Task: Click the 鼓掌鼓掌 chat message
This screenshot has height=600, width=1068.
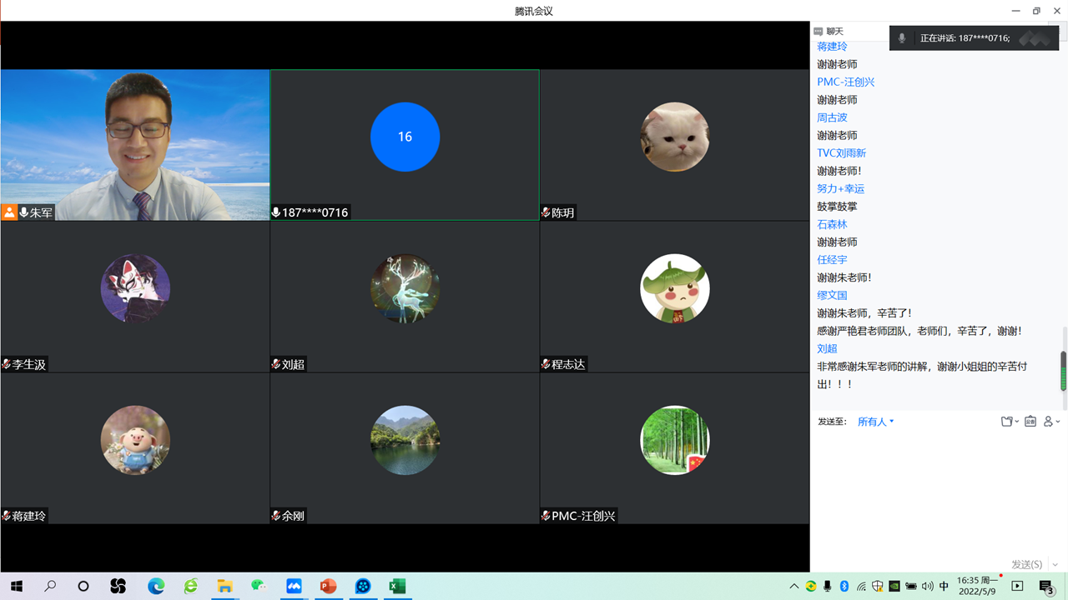Action: (x=837, y=206)
